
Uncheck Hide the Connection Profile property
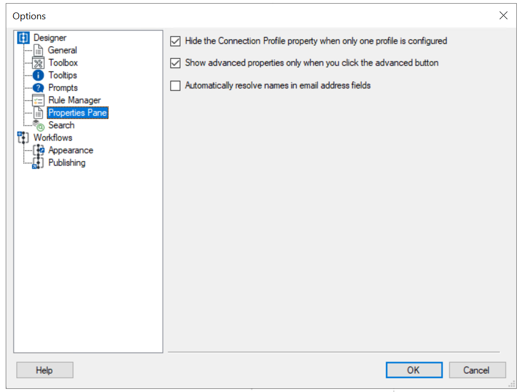click(x=175, y=41)
